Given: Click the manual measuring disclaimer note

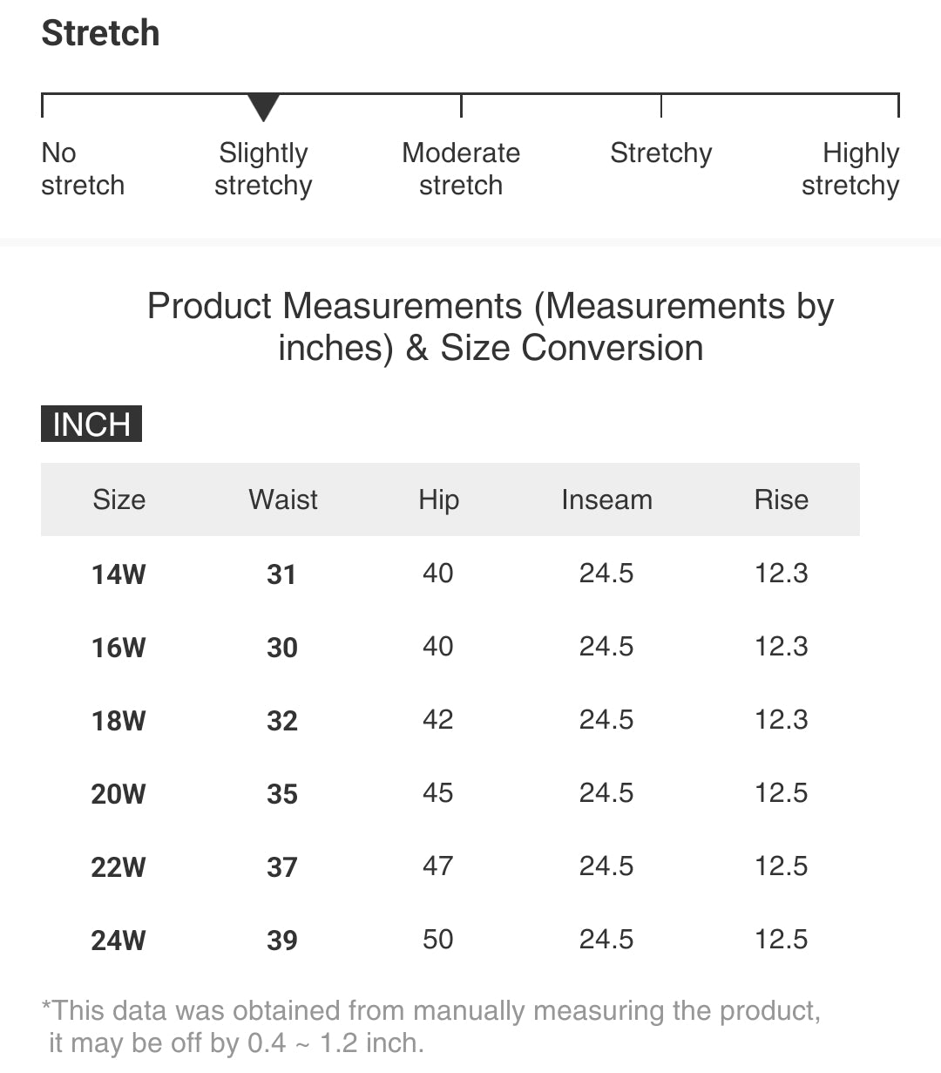Looking at the screenshot, I should coord(431,1026).
